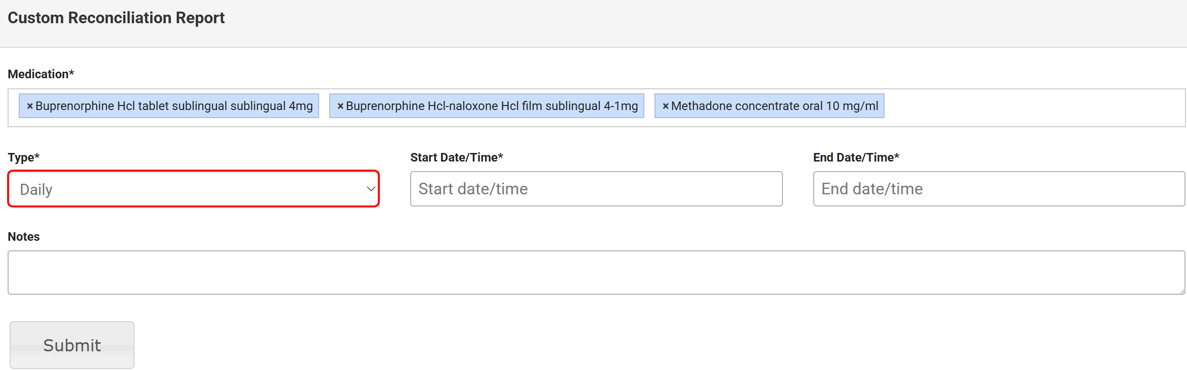
Task: Click the Type* field label
Action: point(24,157)
